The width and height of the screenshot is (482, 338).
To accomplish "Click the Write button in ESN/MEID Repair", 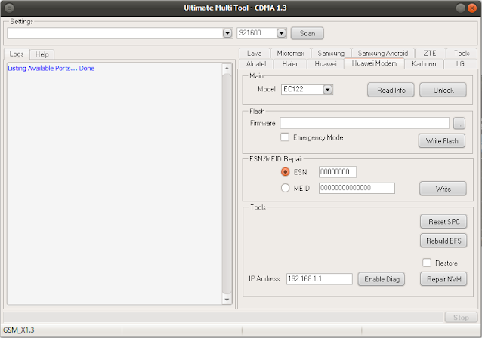I will [443, 189].
